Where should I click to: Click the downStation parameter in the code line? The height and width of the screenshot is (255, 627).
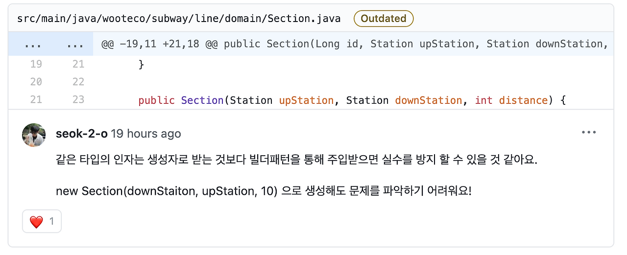(x=429, y=100)
